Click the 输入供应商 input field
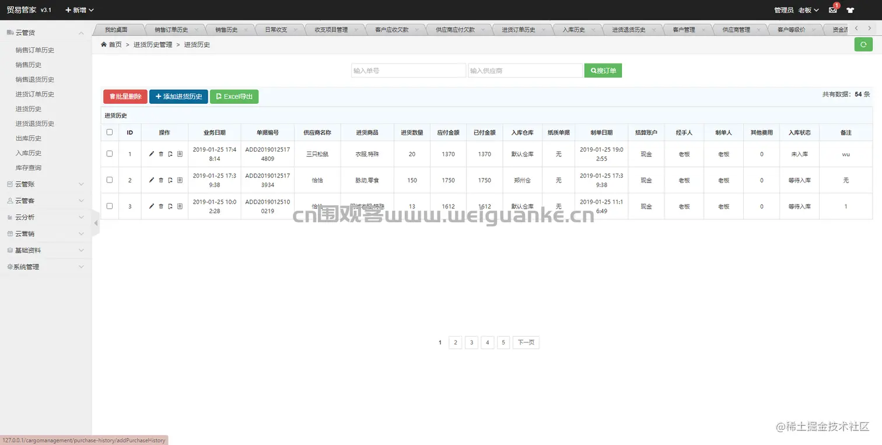 click(525, 71)
